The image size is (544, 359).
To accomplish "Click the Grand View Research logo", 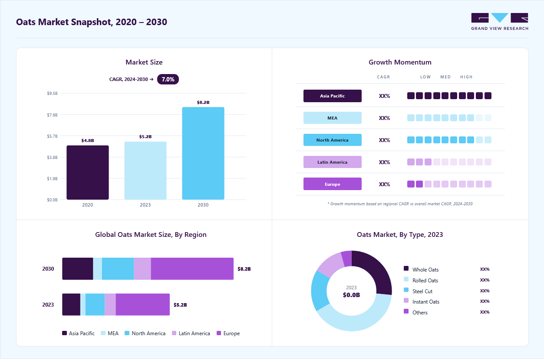I will 500,22.
